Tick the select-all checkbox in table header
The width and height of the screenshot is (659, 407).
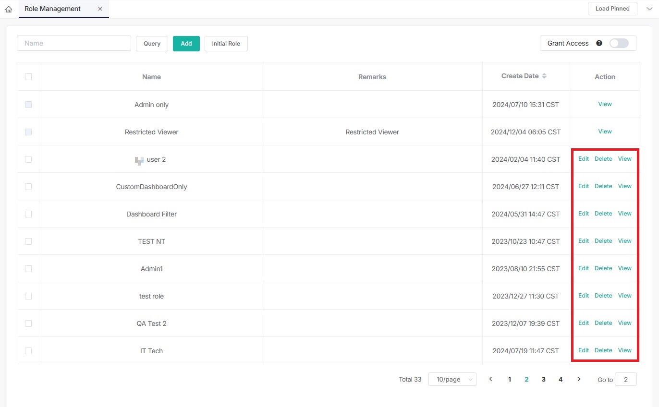[x=28, y=77]
